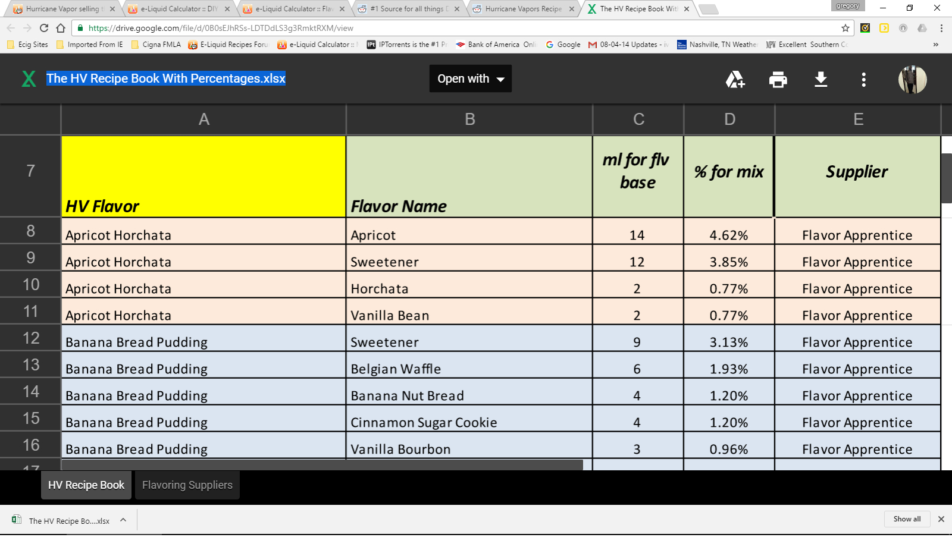The width and height of the screenshot is (952, 547).
Task: Switch to the Hurricane Vapors Recipe tab
Action: (523, 9)
